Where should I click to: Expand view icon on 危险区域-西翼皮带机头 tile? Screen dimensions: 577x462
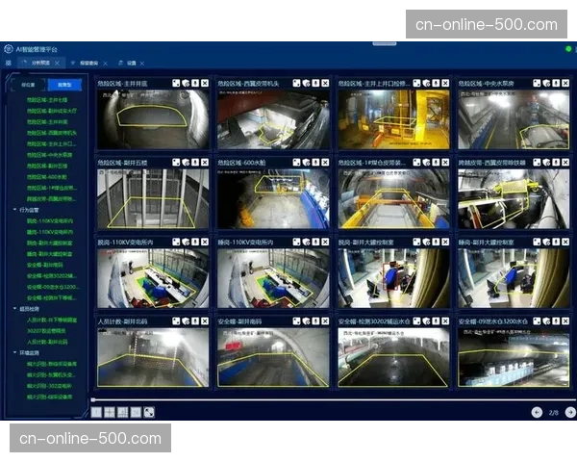(296, 84)
